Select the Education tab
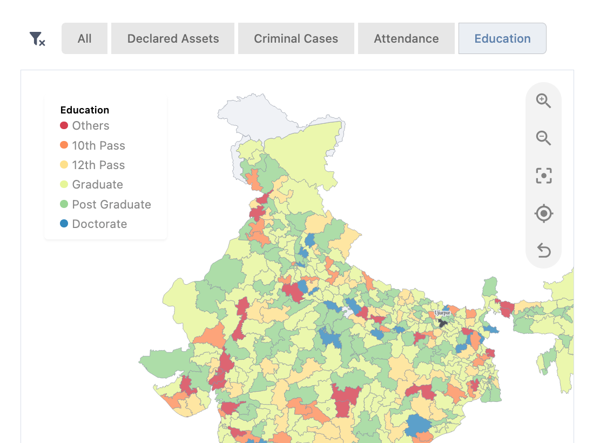This screenshot has width=593, height=443. (x=502, y=39)
